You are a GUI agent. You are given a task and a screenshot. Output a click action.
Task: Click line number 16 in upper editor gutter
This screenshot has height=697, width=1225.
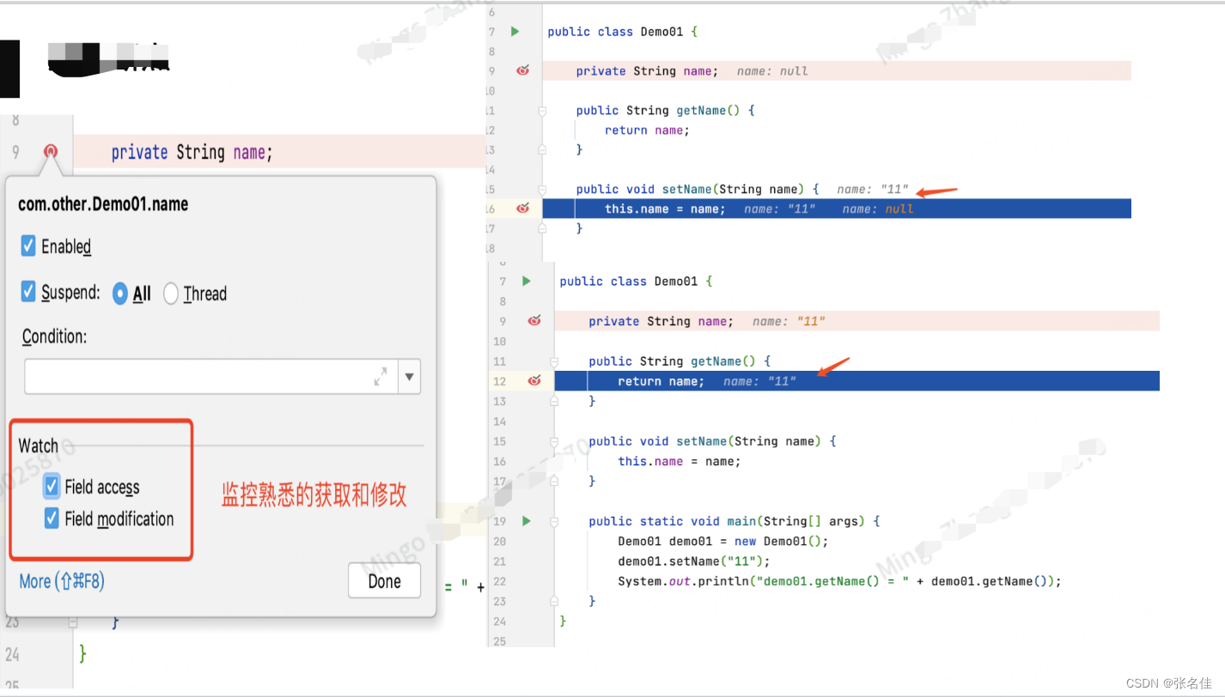pos(490,209)
